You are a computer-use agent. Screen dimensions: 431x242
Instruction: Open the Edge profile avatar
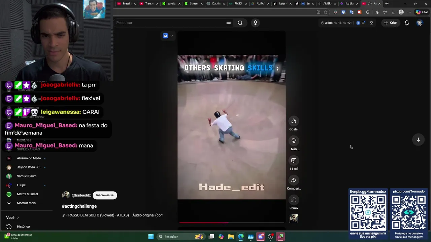tap(401, 12)
